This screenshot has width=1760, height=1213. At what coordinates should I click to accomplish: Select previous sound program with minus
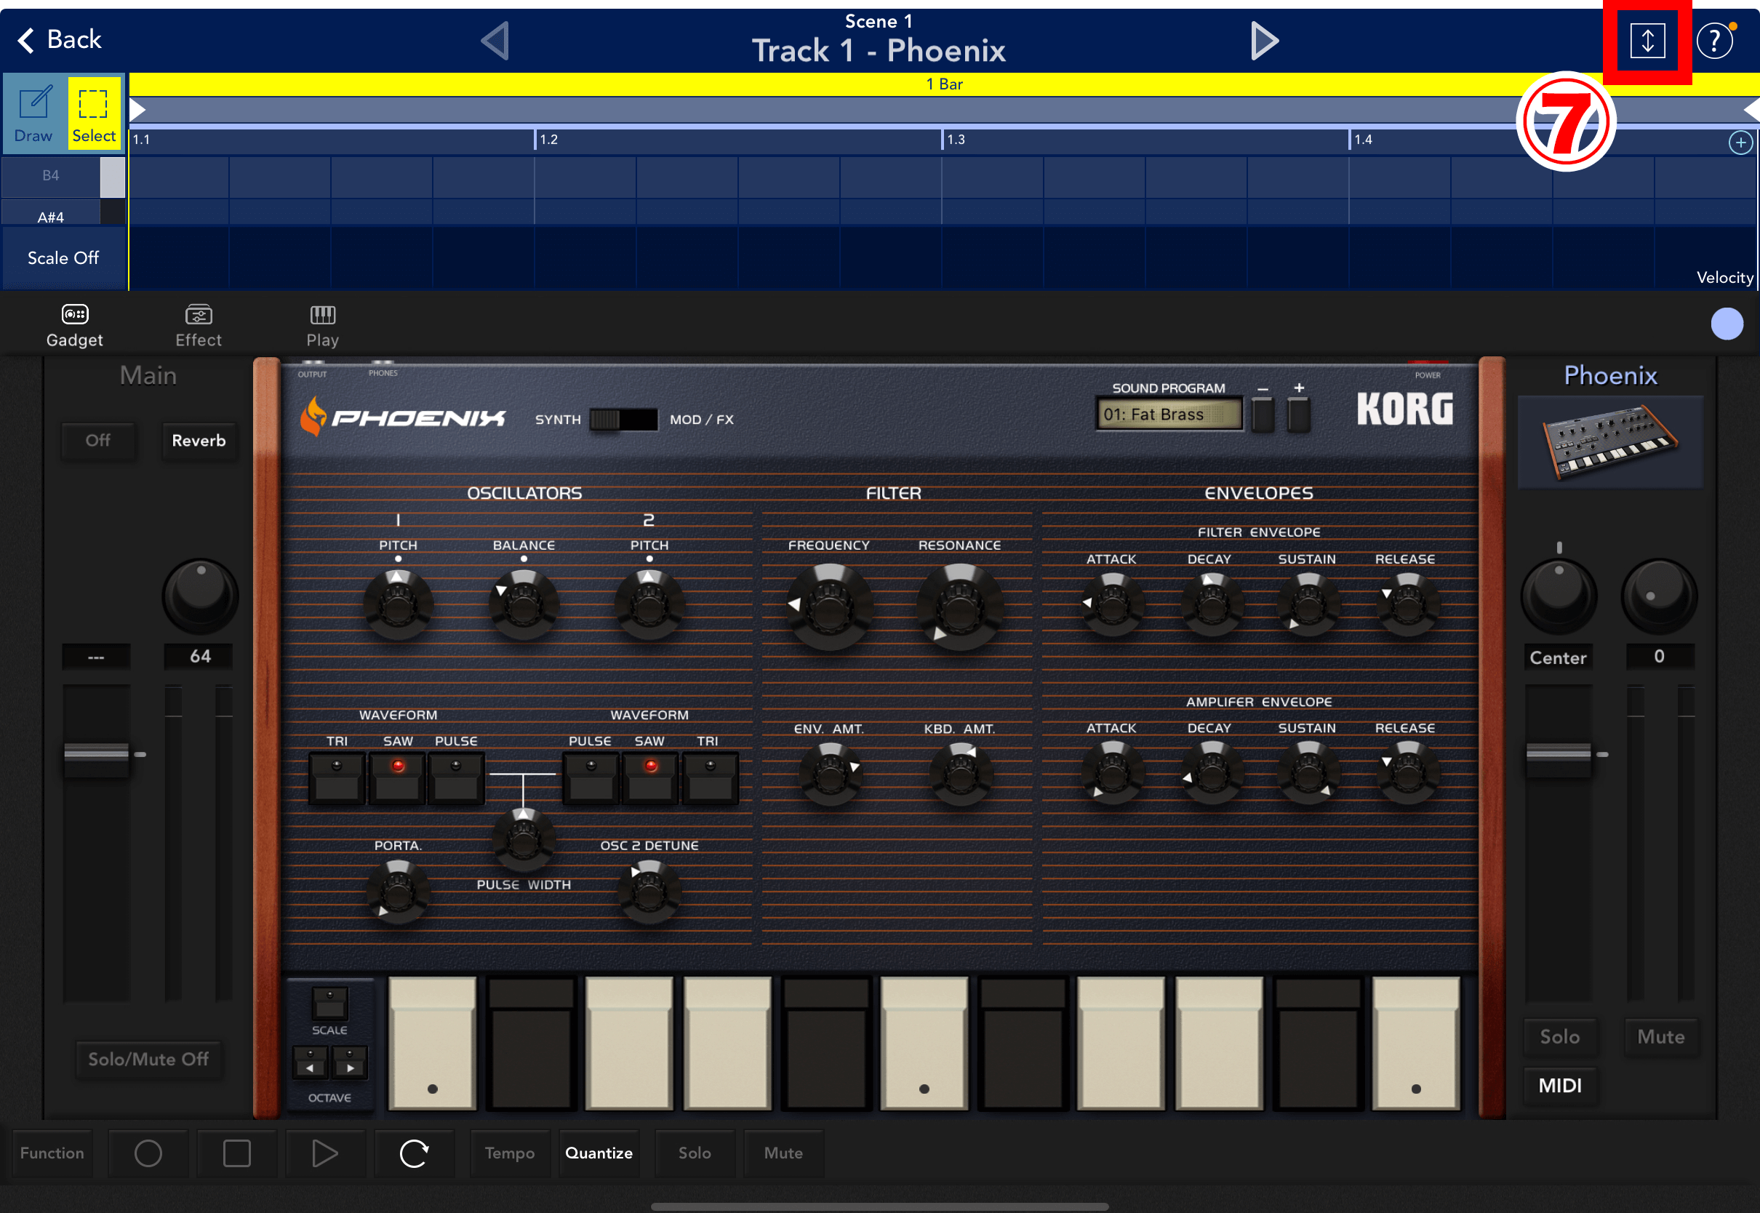pos(1263,415)
